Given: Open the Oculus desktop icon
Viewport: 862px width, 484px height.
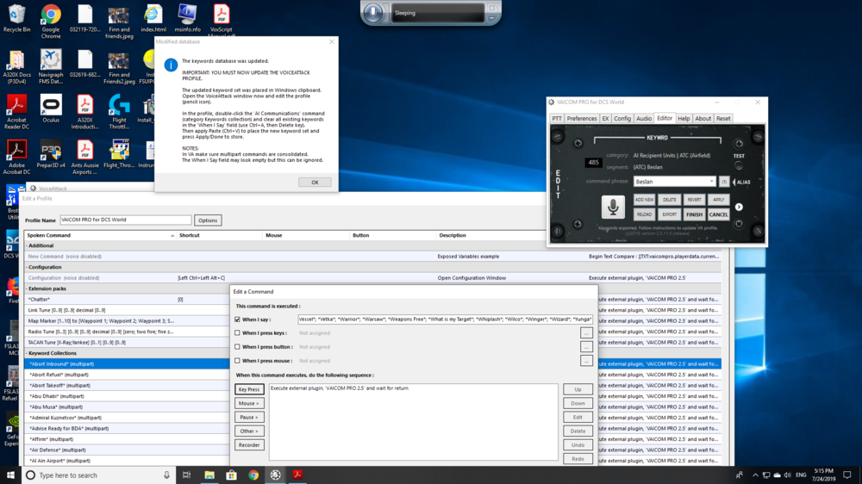Looking at the screenshot, I should click(x=51, y=106).
